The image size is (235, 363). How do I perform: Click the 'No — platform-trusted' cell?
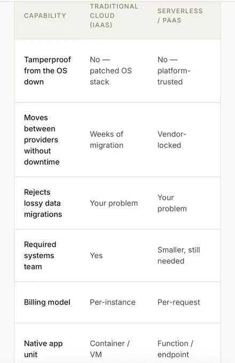pyautogui.click(x=174, y=70)
